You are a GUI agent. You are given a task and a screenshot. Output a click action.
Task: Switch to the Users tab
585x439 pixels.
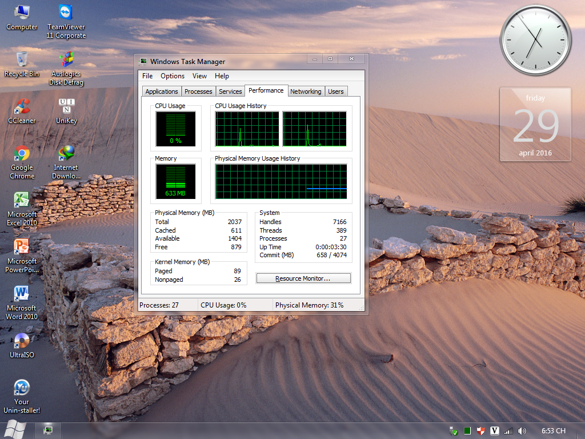click(336, 91)
